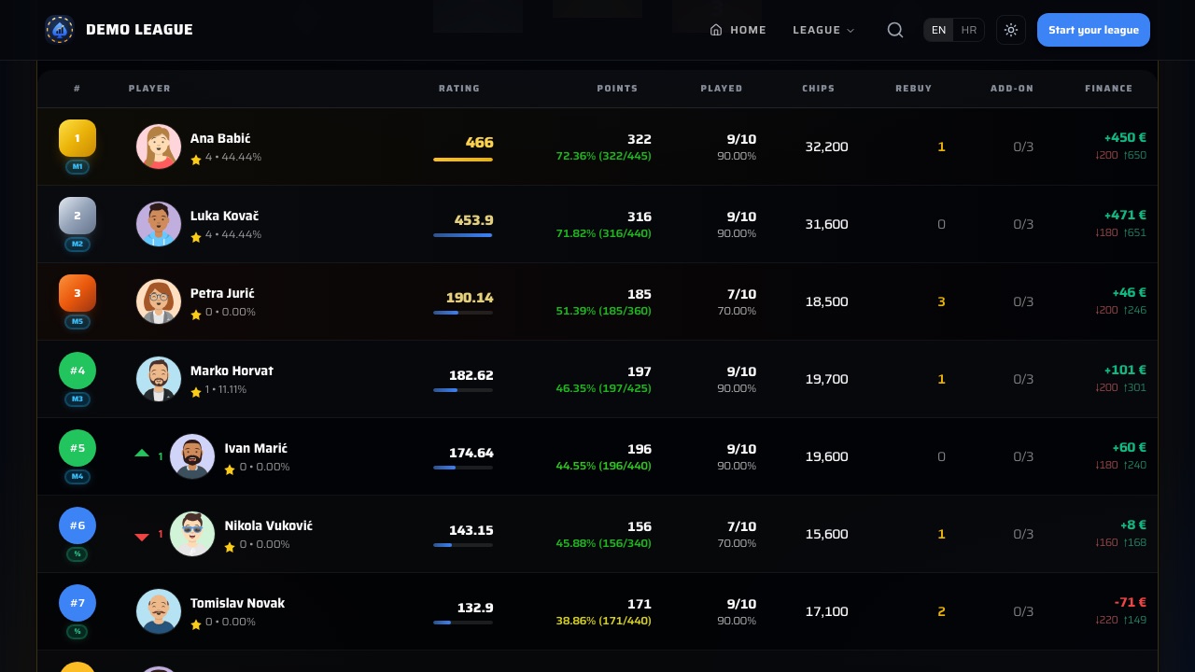Click Ivan Marić's avatar image
Viewport: 1195px width, 672px height.
click(x=192, y=456)
